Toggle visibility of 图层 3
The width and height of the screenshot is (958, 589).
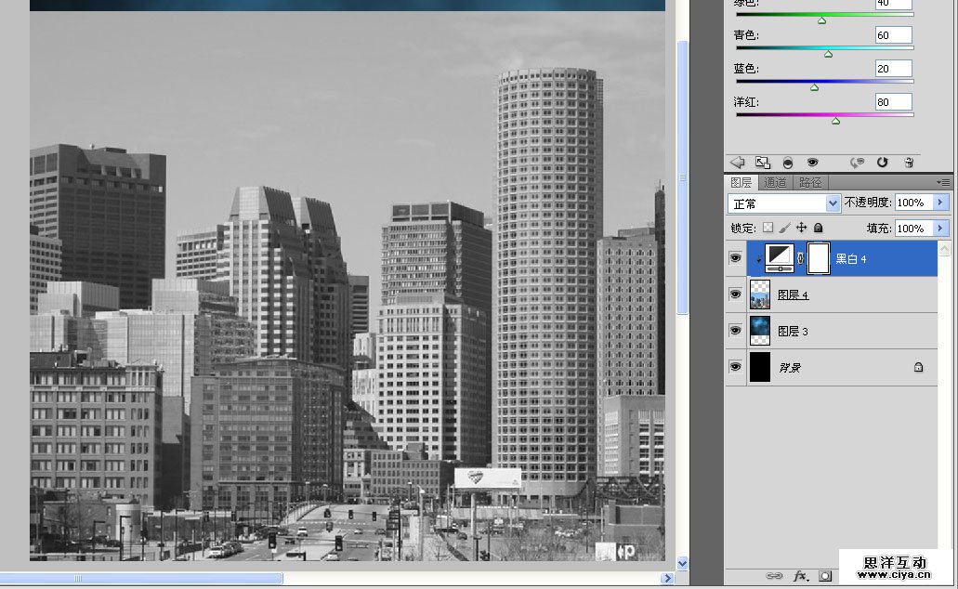coord(735,331)
